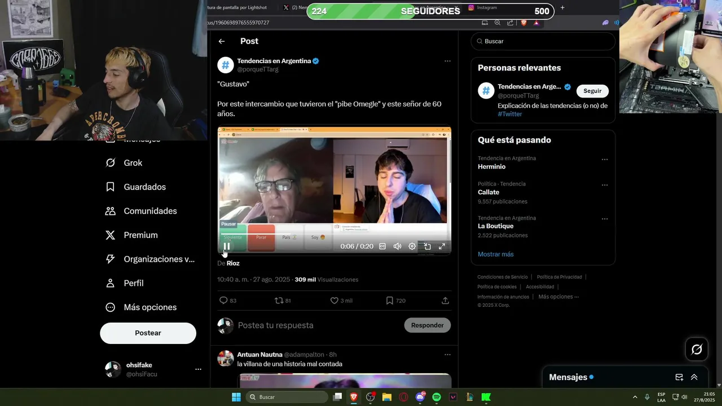Go back with the arrow beside Post
Viewport: 722px width, 406px height.
pos(222,41)
